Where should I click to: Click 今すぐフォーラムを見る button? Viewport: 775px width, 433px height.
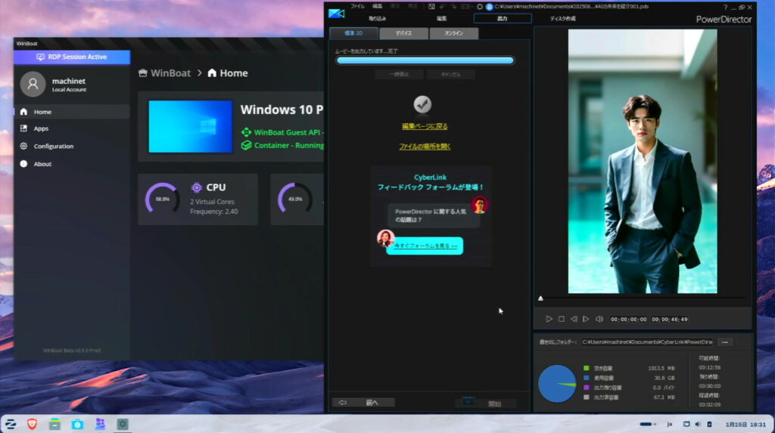(x=425, y=246)
